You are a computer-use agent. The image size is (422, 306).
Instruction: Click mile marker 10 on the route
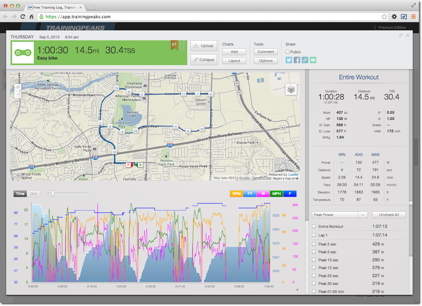coord(116,88)
